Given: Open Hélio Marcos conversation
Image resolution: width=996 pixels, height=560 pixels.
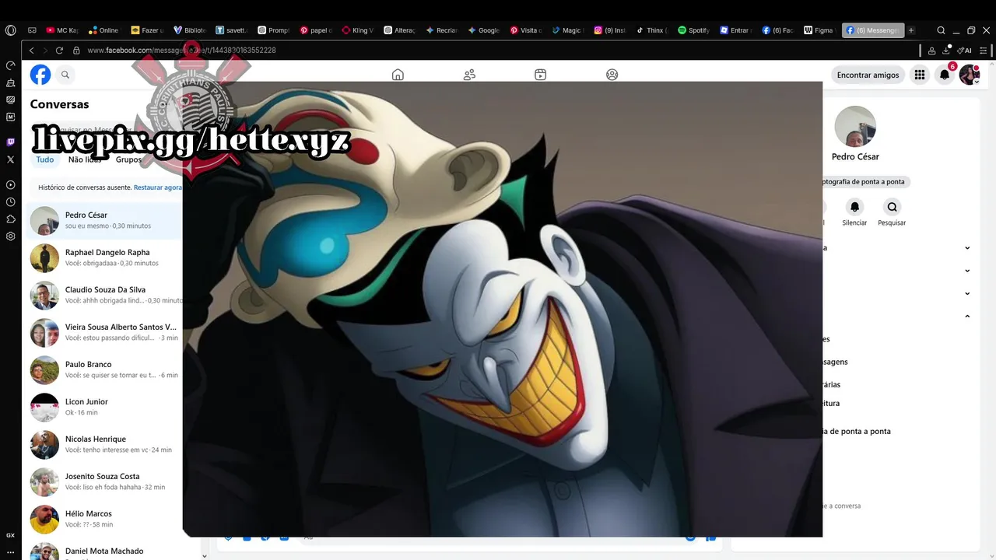Looking at the screenshot, I should 105,519.
